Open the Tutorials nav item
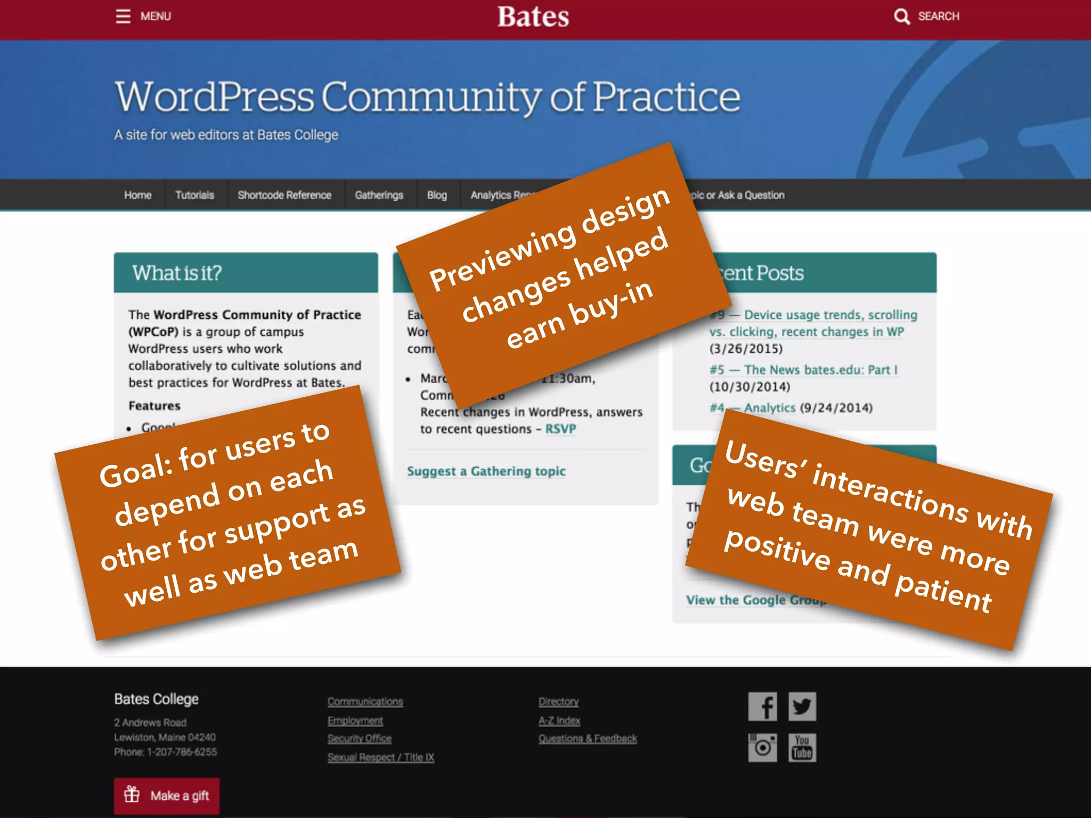 point(195,195)
